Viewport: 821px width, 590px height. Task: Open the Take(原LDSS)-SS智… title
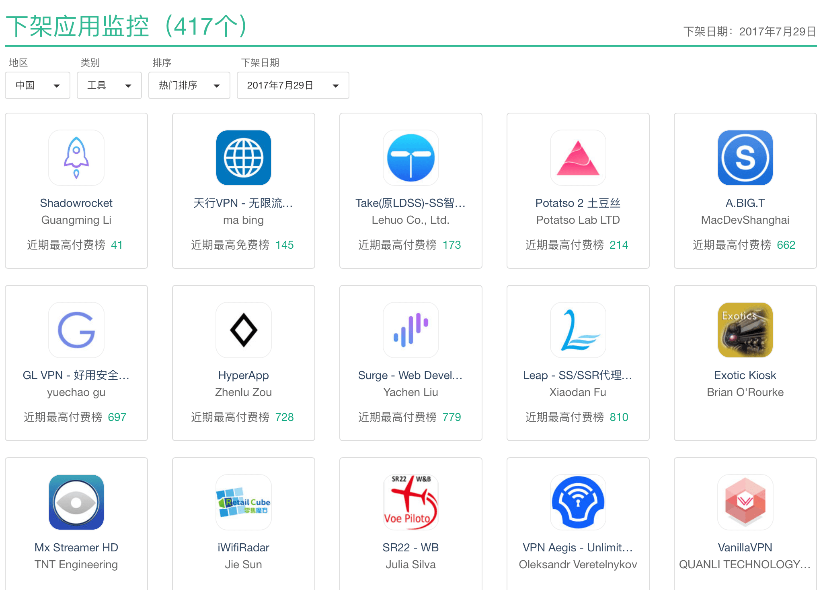click(x=411, y=203)
